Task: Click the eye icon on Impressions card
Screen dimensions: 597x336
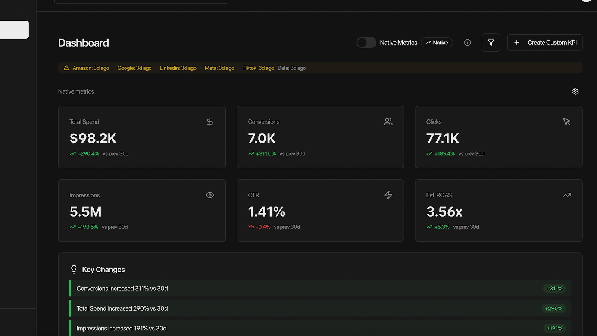Action: (210, 195)
